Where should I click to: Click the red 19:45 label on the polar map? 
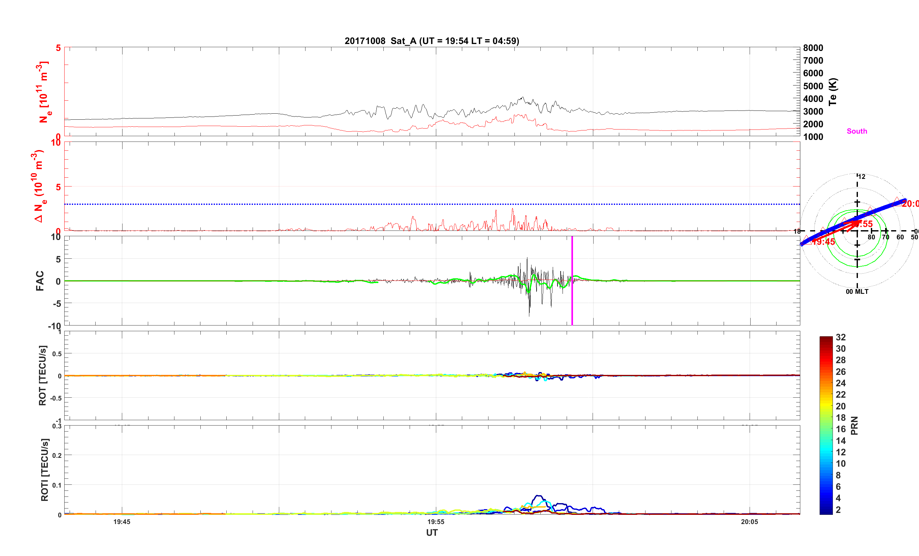click(824, 242)
